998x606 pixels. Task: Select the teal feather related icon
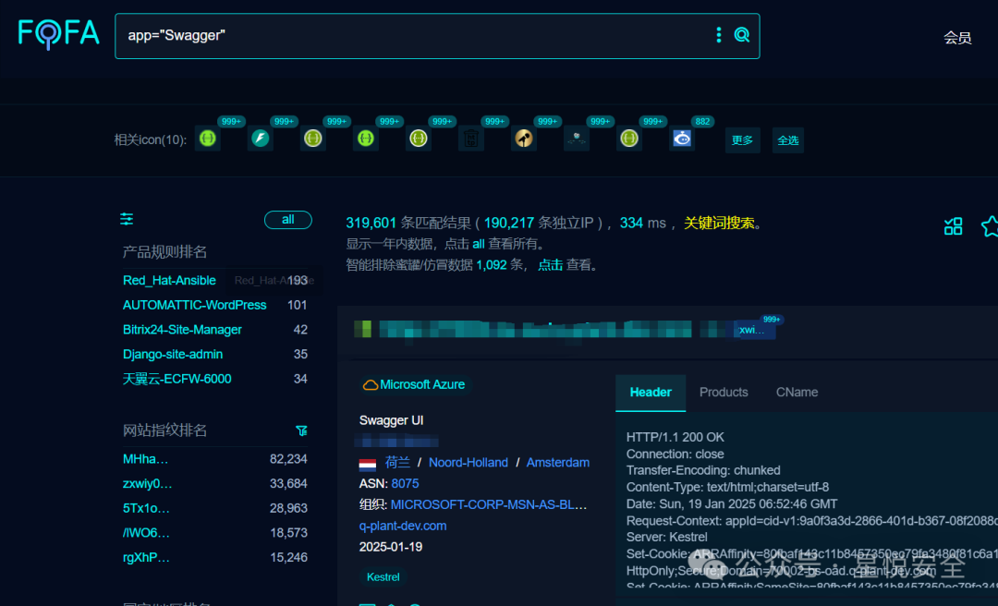(261, 139)
